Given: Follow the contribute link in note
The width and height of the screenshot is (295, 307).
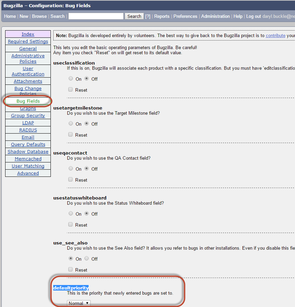Looking at the screenshot, I should 276,36.
